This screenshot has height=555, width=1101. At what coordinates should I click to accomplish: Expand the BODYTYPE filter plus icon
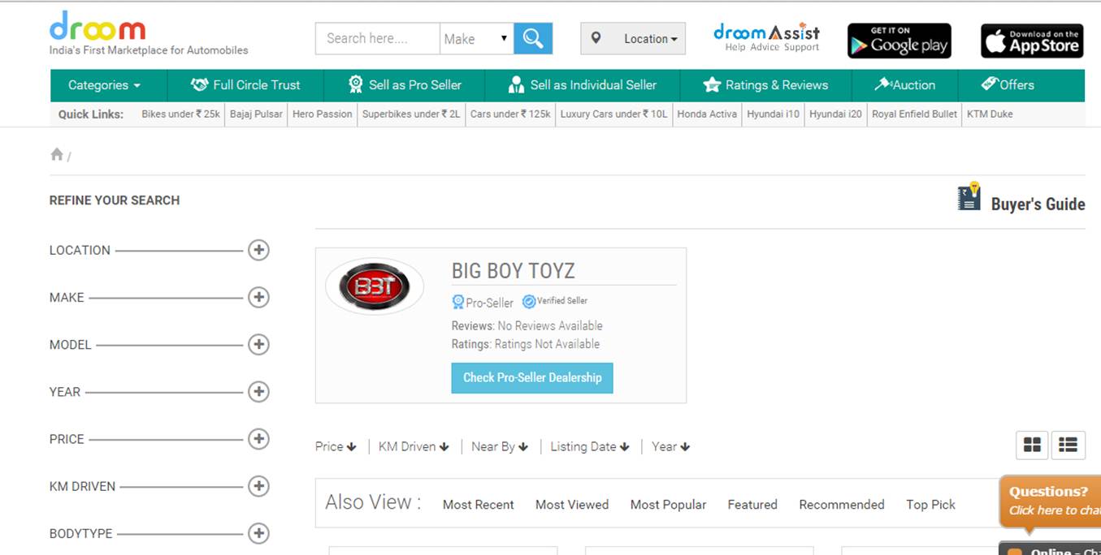[258, 533]
